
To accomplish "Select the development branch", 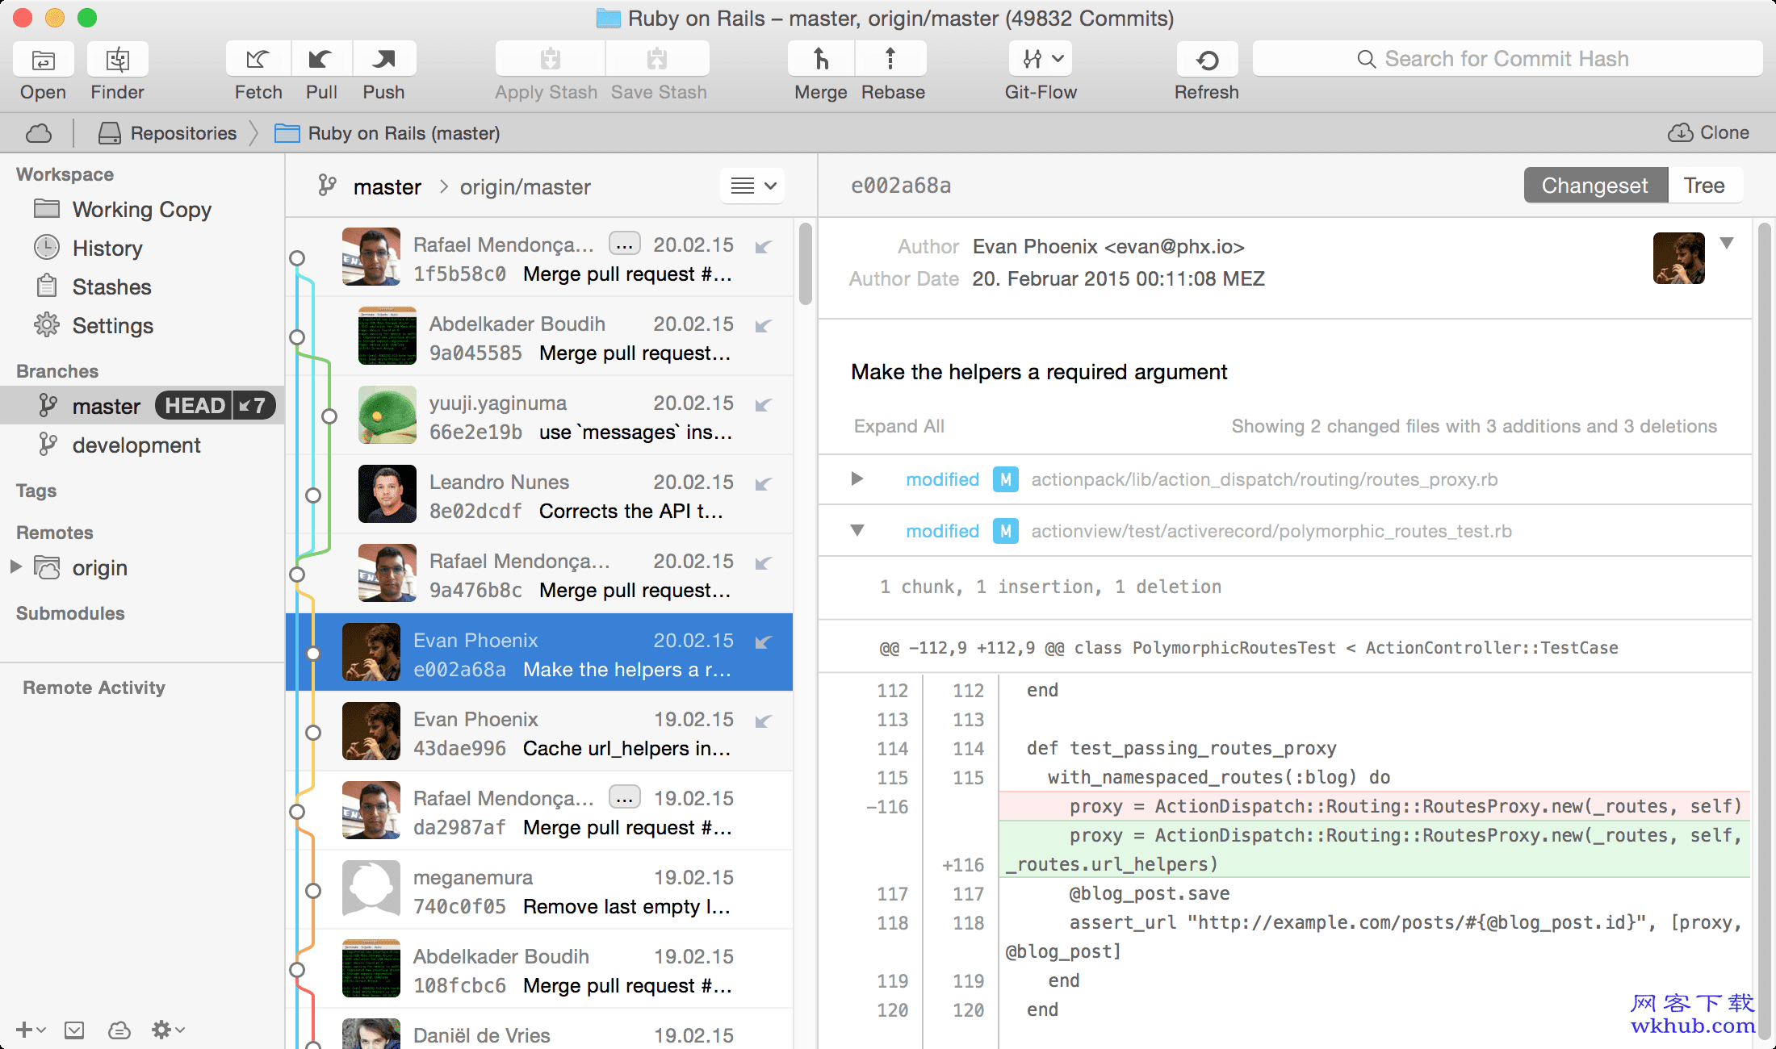I will coord(142,445).
